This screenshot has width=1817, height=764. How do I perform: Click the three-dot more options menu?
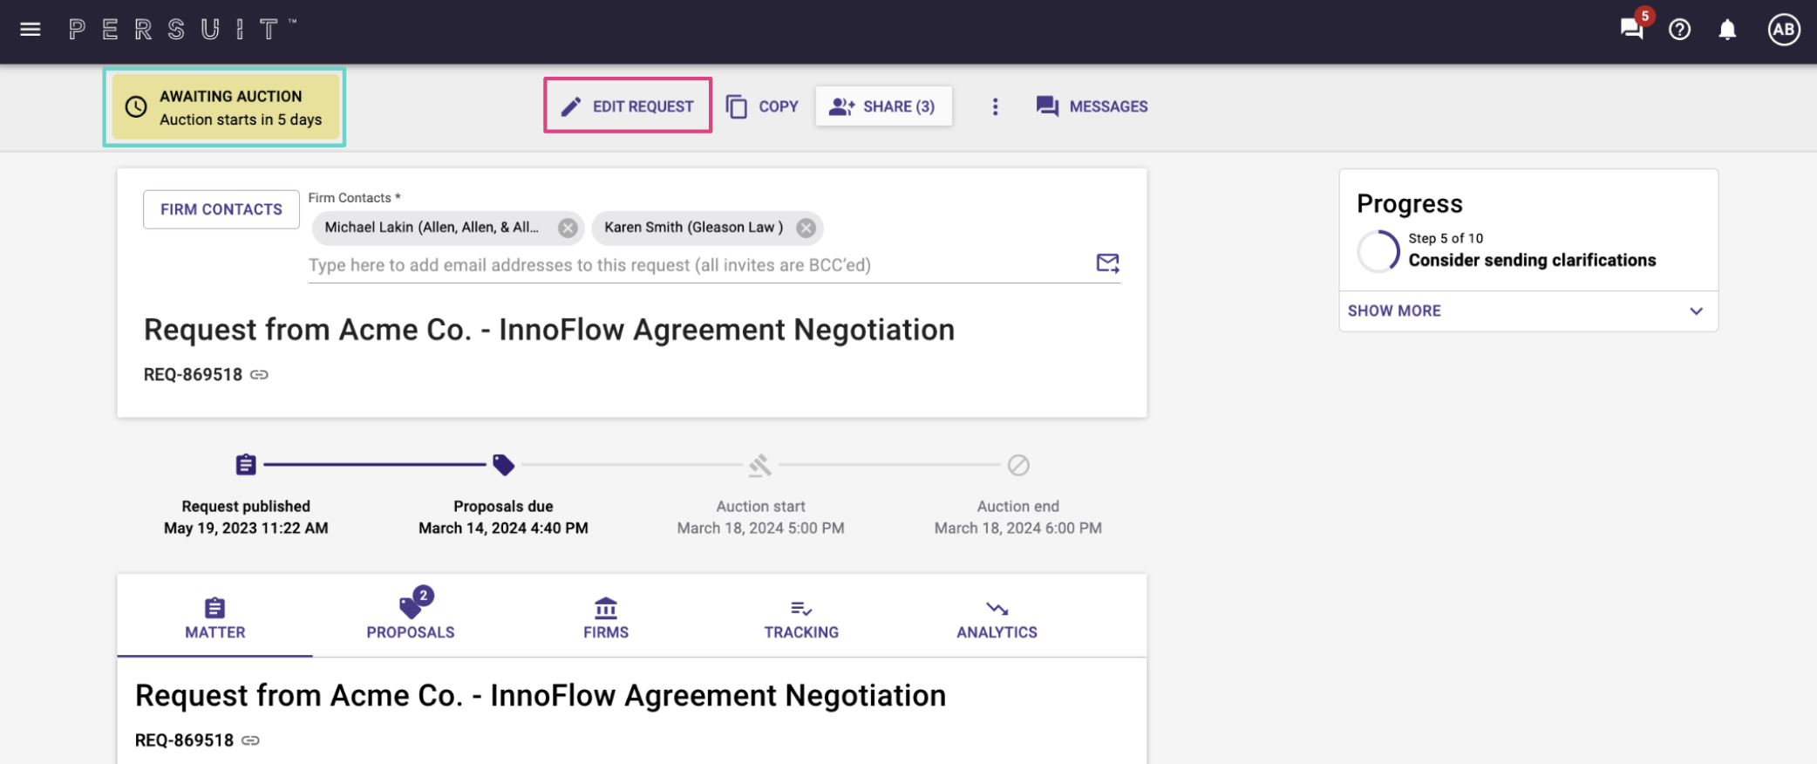[x=995, y=106]
